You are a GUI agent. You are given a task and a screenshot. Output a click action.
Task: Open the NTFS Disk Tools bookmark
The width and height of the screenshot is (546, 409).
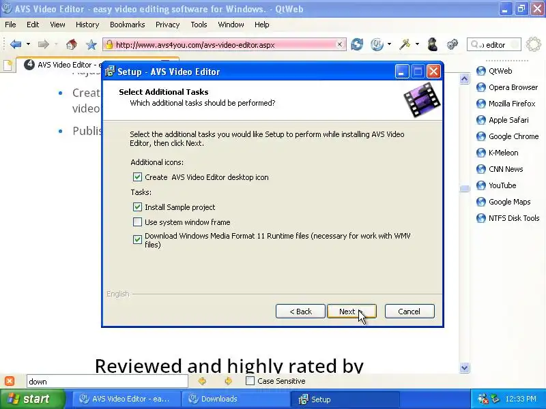tap(508, 218)
